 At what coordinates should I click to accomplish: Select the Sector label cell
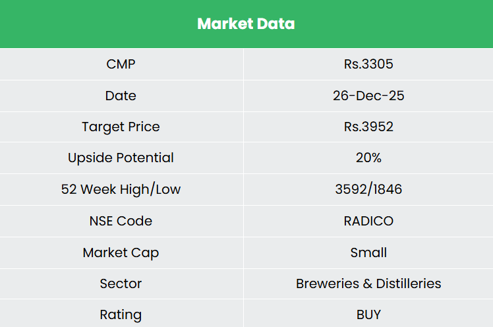pyautogui.click(x=121, y=283)
